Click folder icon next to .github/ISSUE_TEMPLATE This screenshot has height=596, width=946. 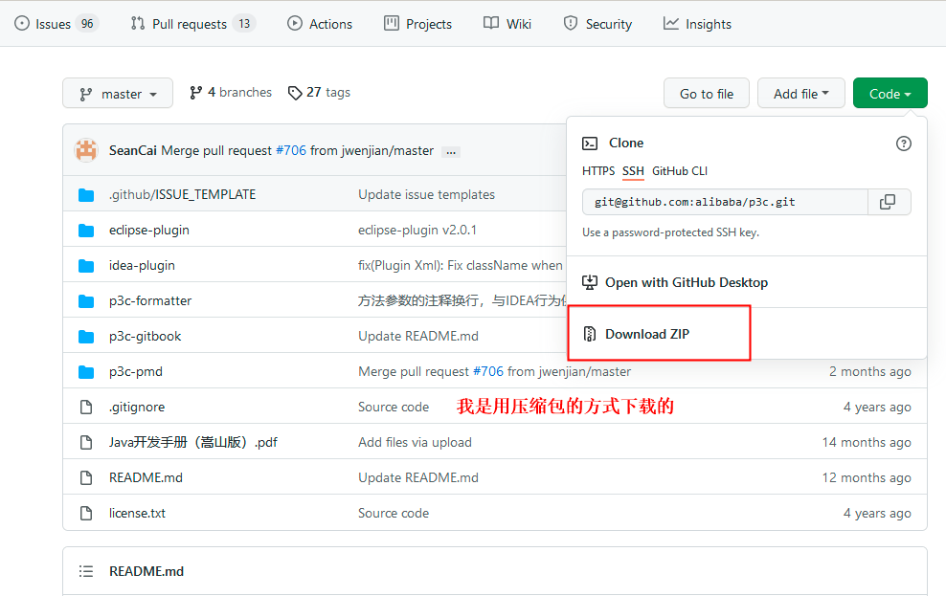[x=86, y=194]
